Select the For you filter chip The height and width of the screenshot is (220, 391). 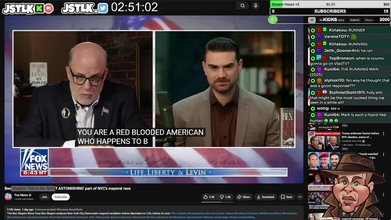tap(369, 20)
